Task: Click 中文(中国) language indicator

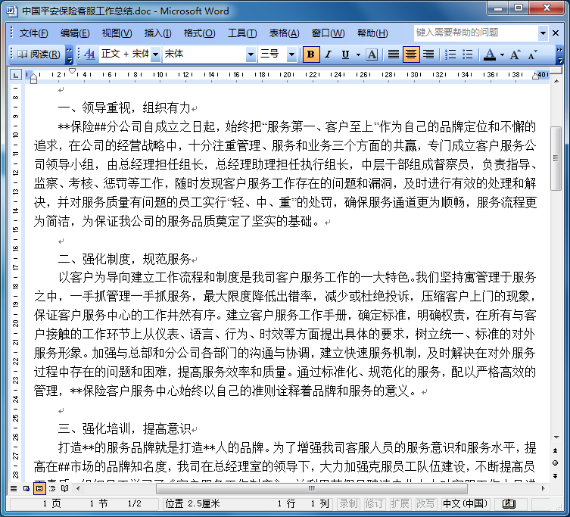Action: [465, 504]
